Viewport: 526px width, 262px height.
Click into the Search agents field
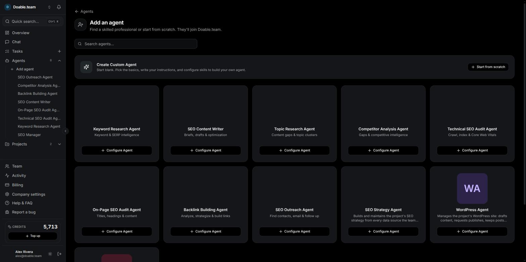tap(136, 44)
